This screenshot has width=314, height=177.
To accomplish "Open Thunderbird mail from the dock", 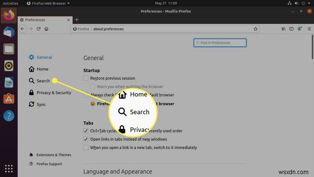I will click(9, 32).
